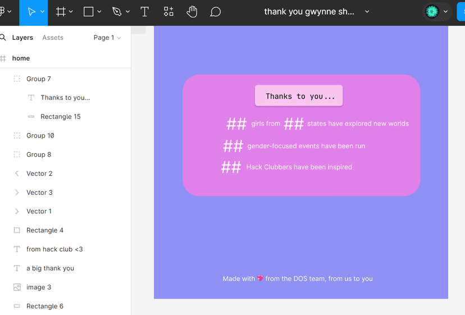Select the Comment tool
The image size is (465, 315).
click(215, 12)
